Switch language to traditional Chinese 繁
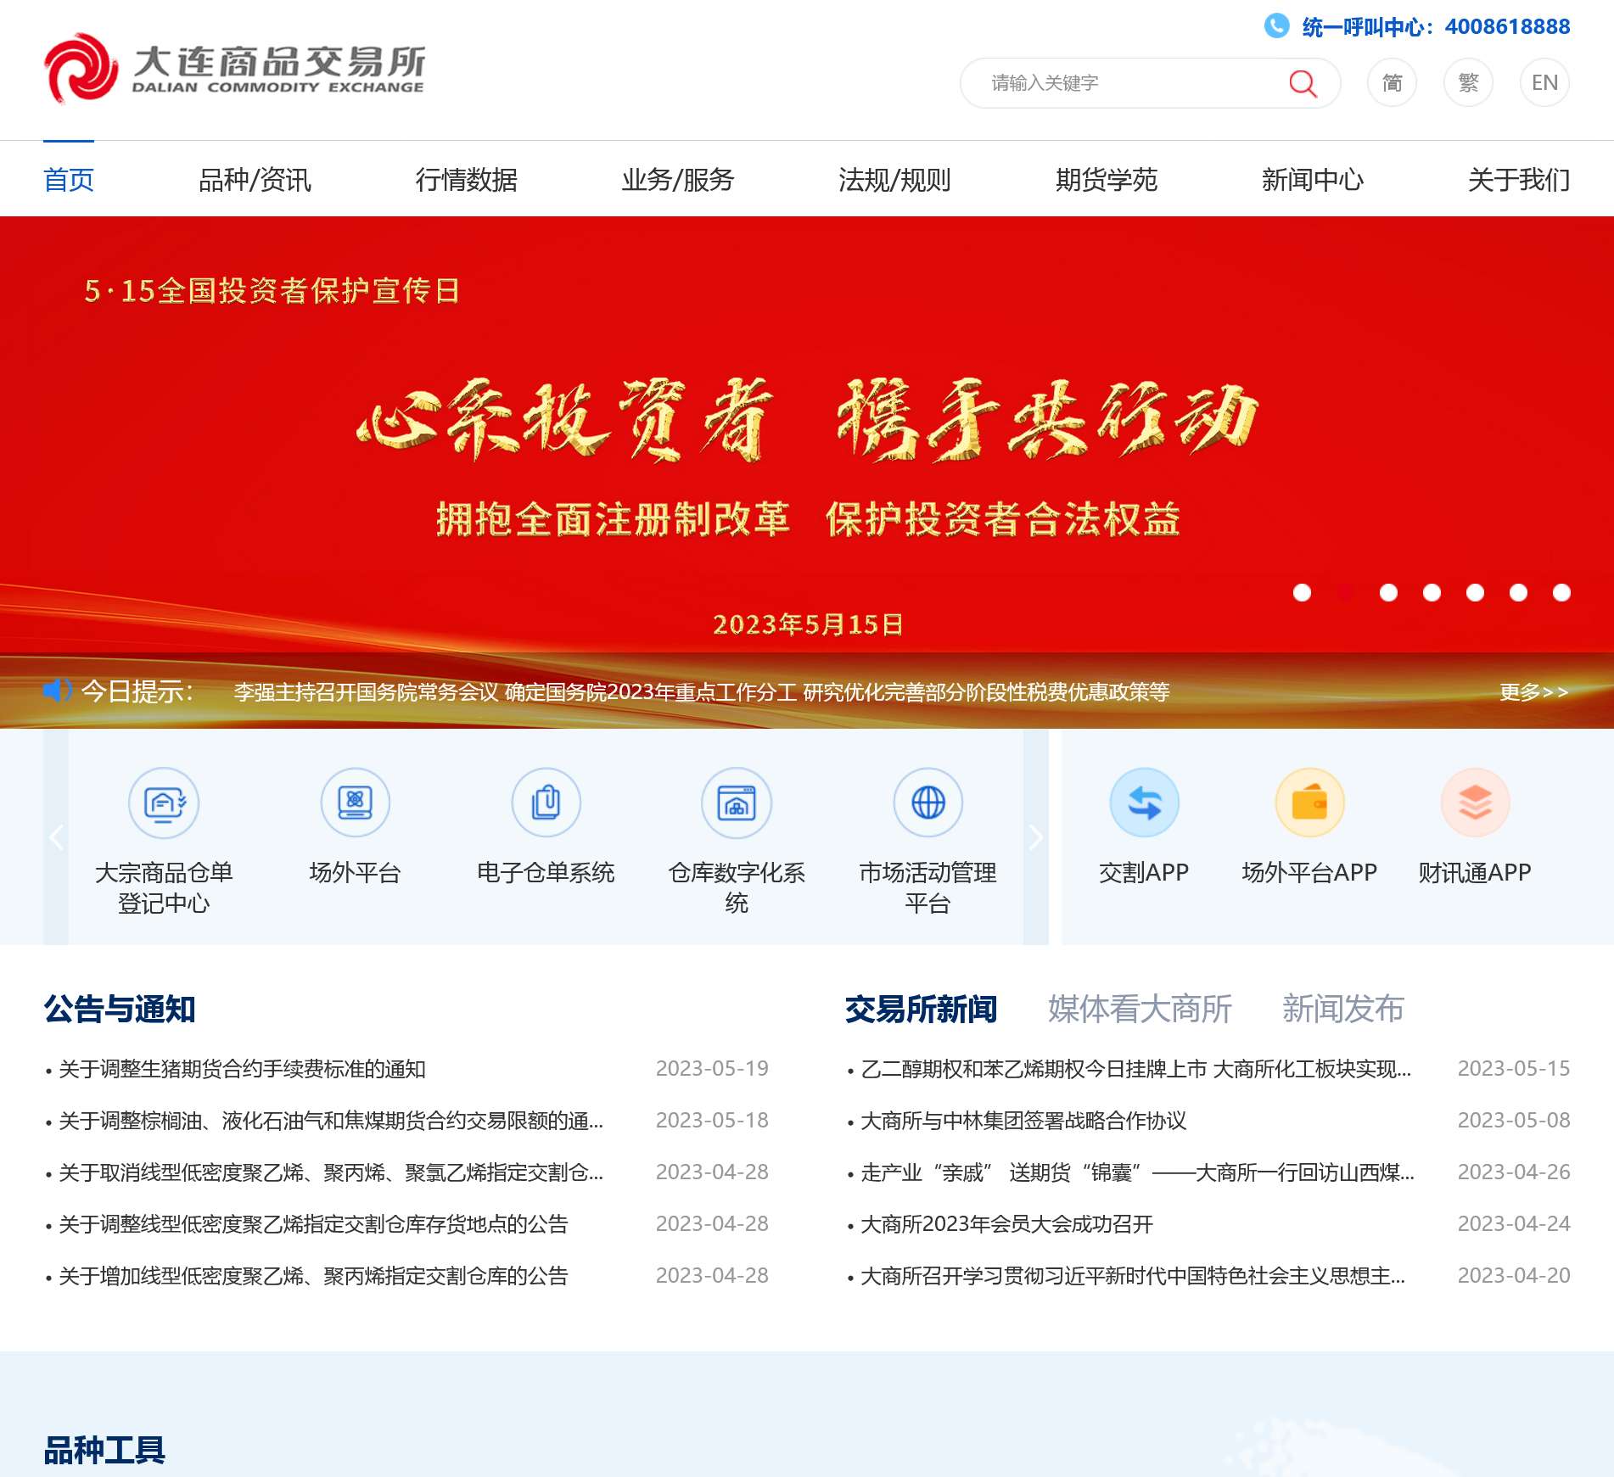Image resolution: width=1614 pixels, height=1477 pixels. point(1468,83)
